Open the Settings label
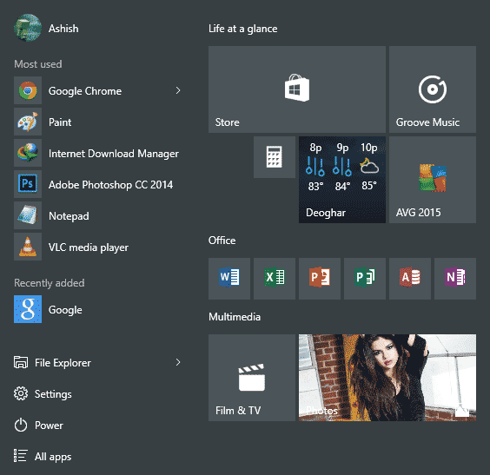The image size is (490, 475). click(x=53, y=394)
